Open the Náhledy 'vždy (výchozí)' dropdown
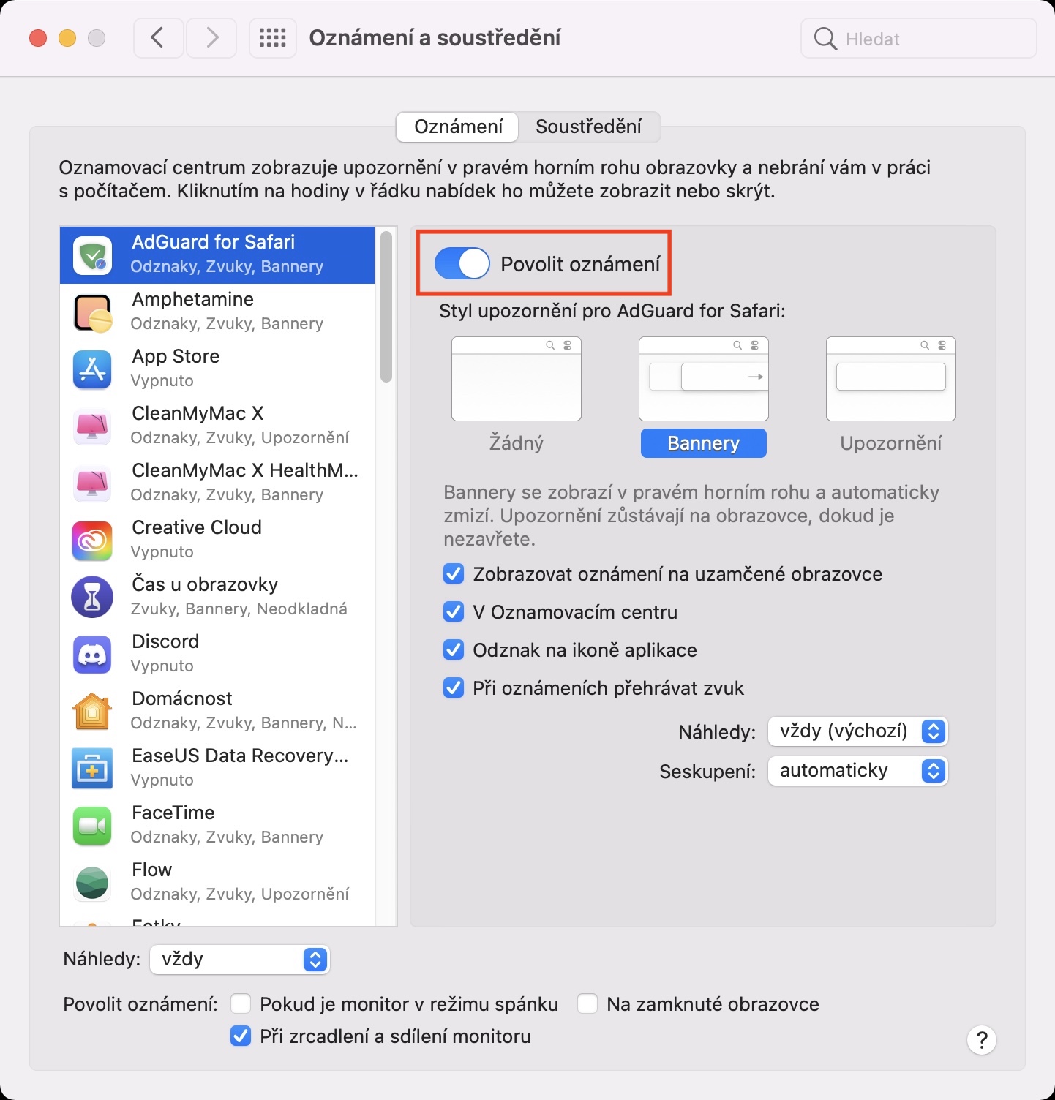Screen dimensions: 1055x1100 coord(857,731)
